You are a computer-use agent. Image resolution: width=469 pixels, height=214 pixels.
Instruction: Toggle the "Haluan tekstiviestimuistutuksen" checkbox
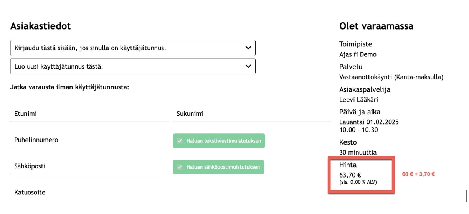pos(180,141)
